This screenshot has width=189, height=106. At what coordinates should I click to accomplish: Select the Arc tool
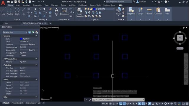click(24, 11)
